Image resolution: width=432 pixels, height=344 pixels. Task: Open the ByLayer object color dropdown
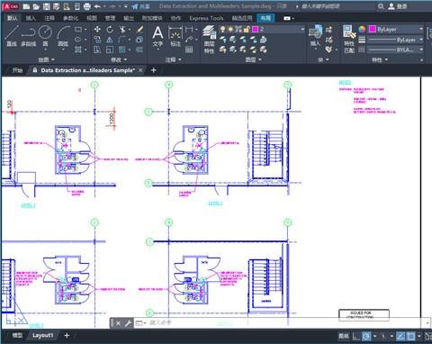(x=396, y=29)
